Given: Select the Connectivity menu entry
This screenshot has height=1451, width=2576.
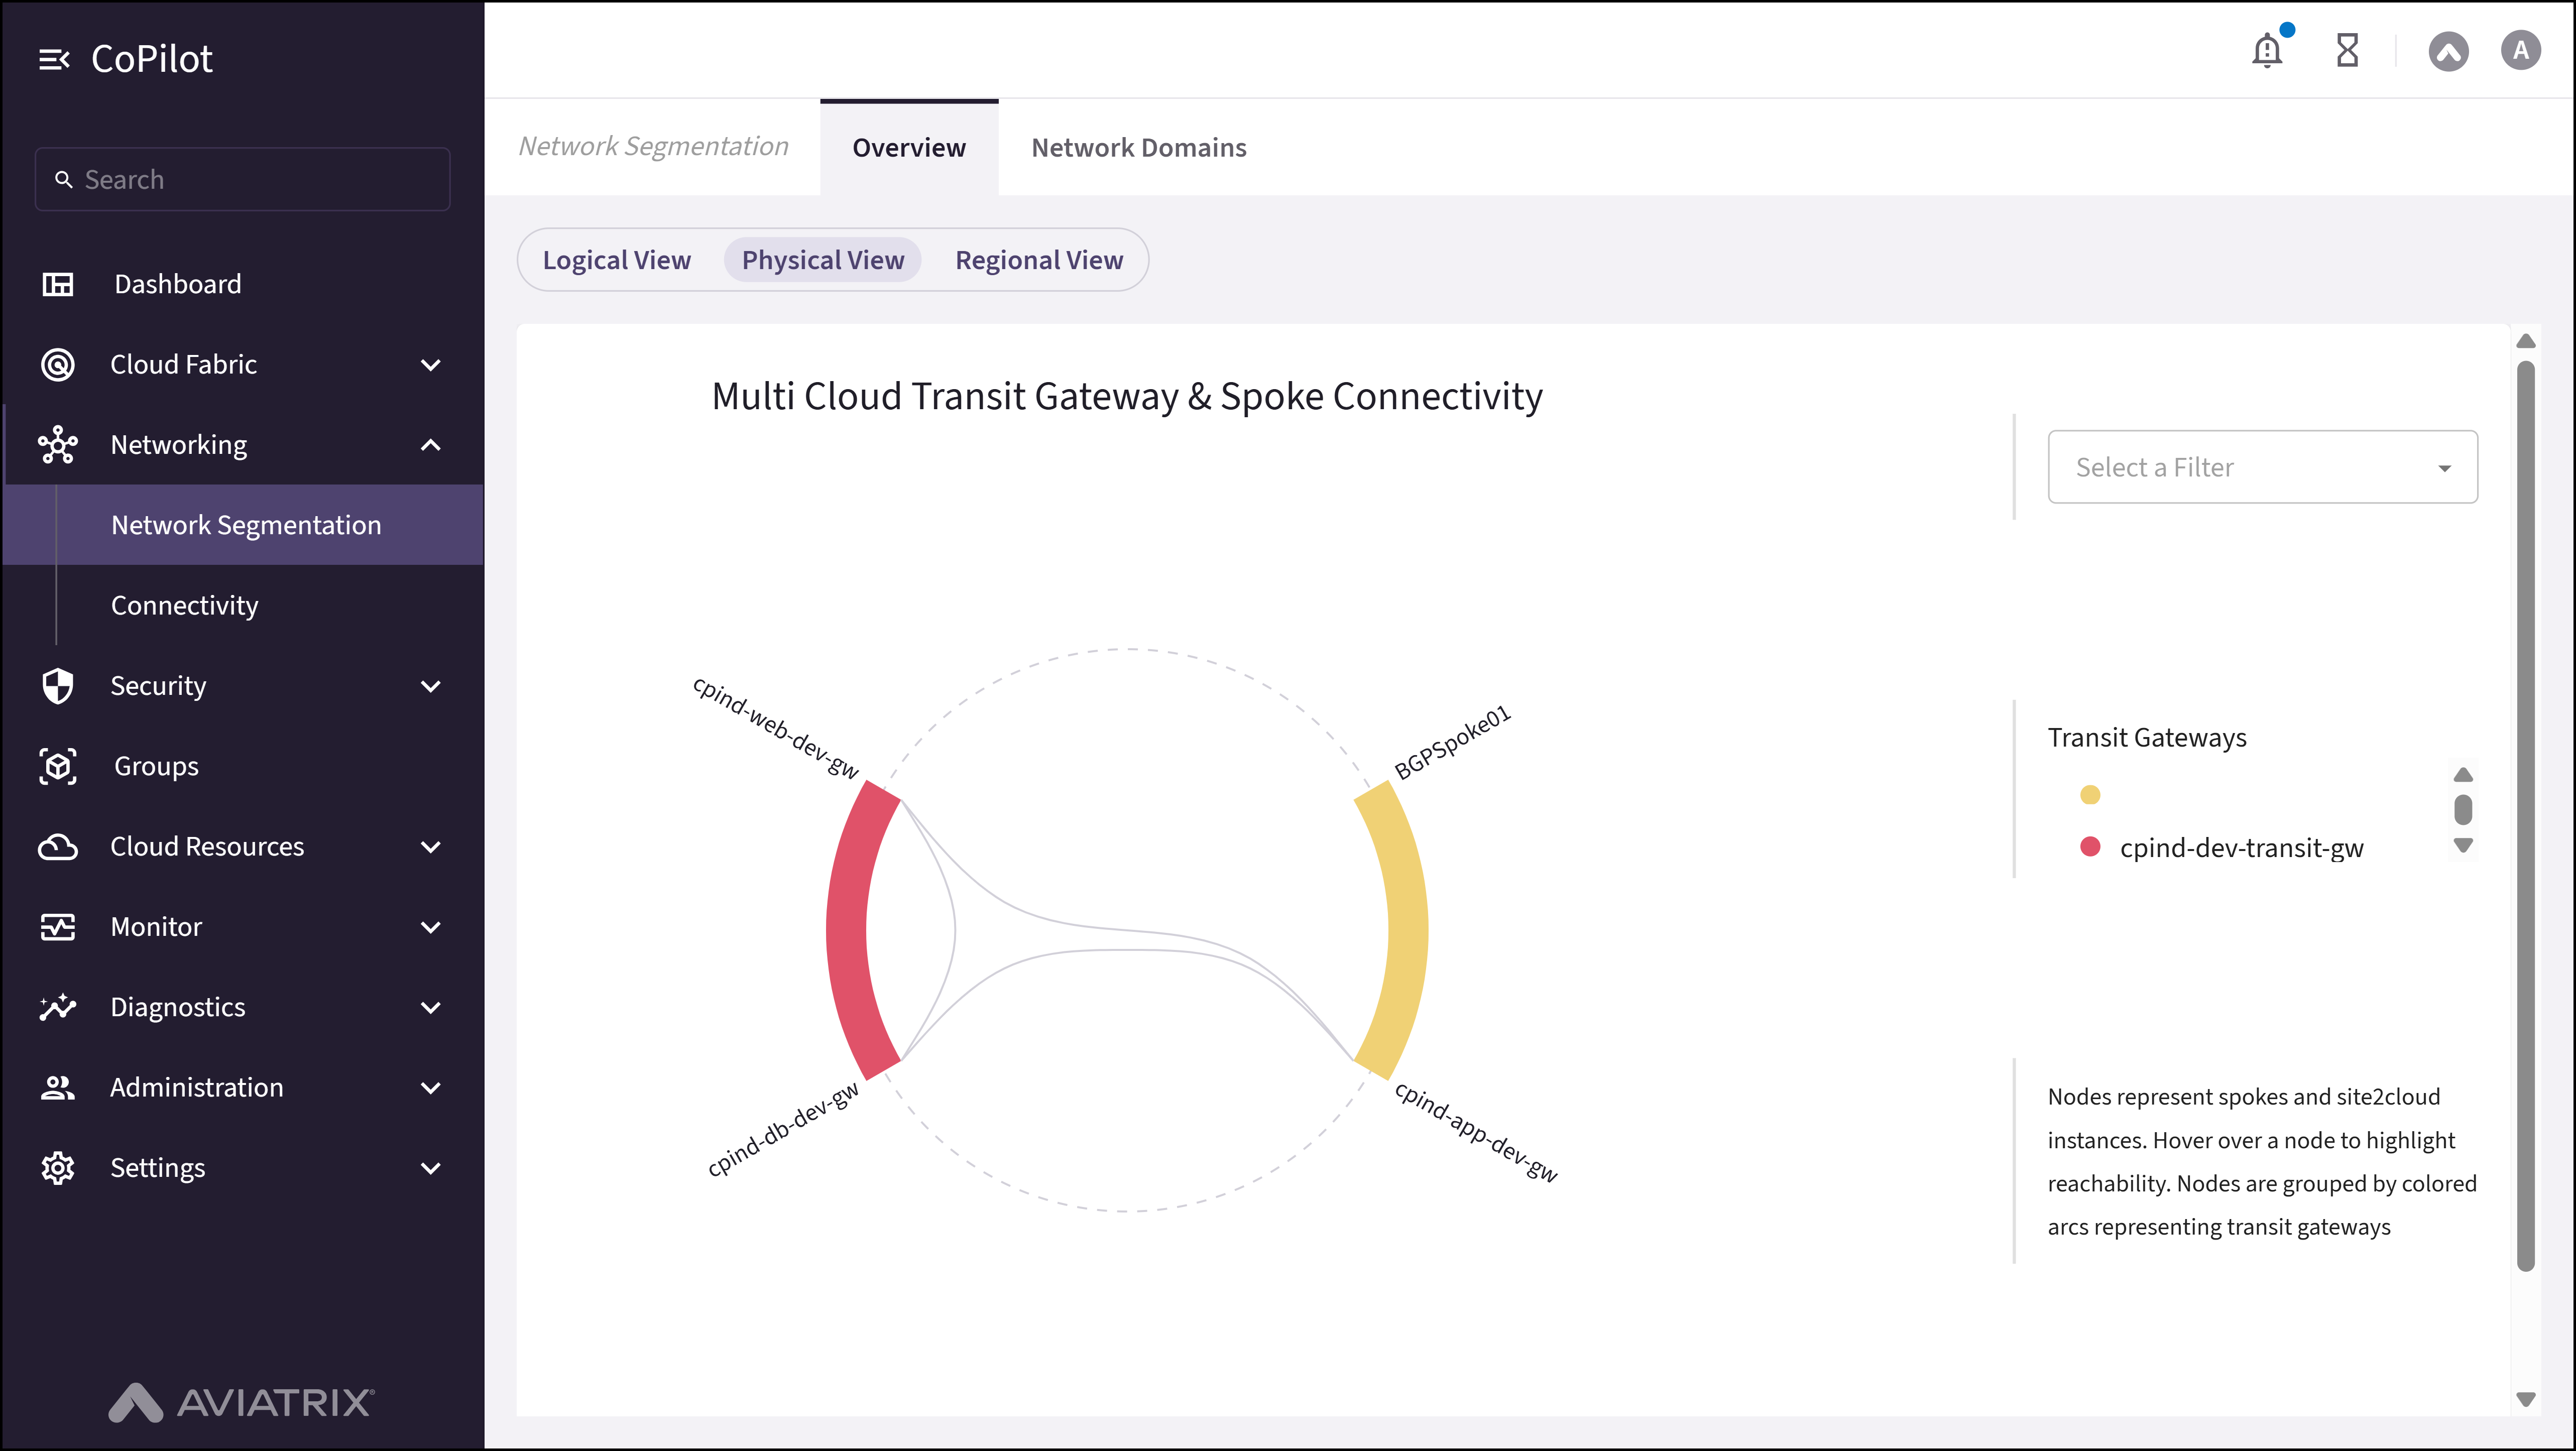Looking at the screenshot, I should click(x=184, y=604).
